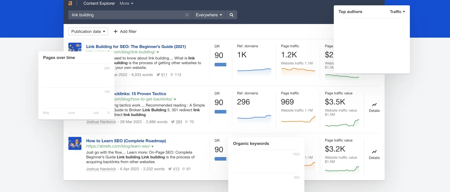Click the green traffic value sparkline for $3.5K
Image resolution: width=450 pixels, height=192 pixels.
(342, 123)
